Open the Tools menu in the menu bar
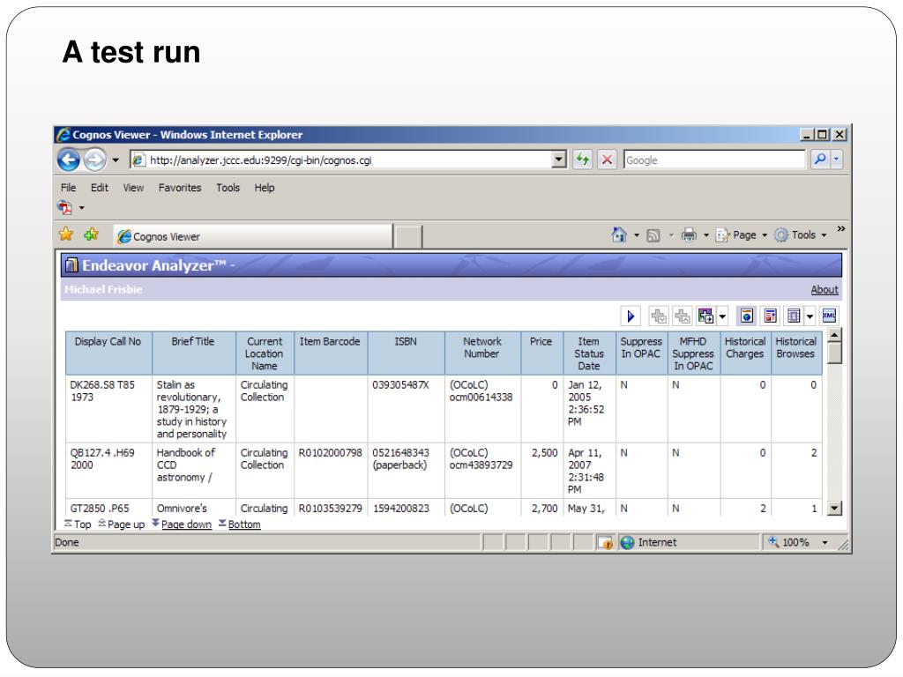The image size is (903, 677). pos(228,188)
